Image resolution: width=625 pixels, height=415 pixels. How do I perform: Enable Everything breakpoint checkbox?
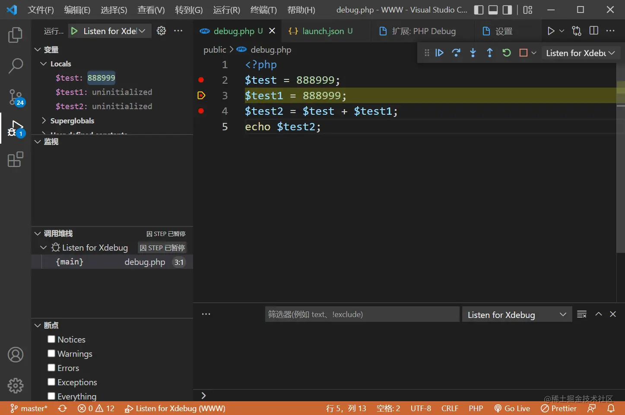tap(51, 396)
